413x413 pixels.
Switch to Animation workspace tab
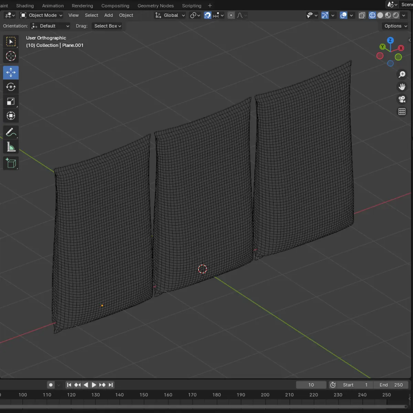[53, 6]
